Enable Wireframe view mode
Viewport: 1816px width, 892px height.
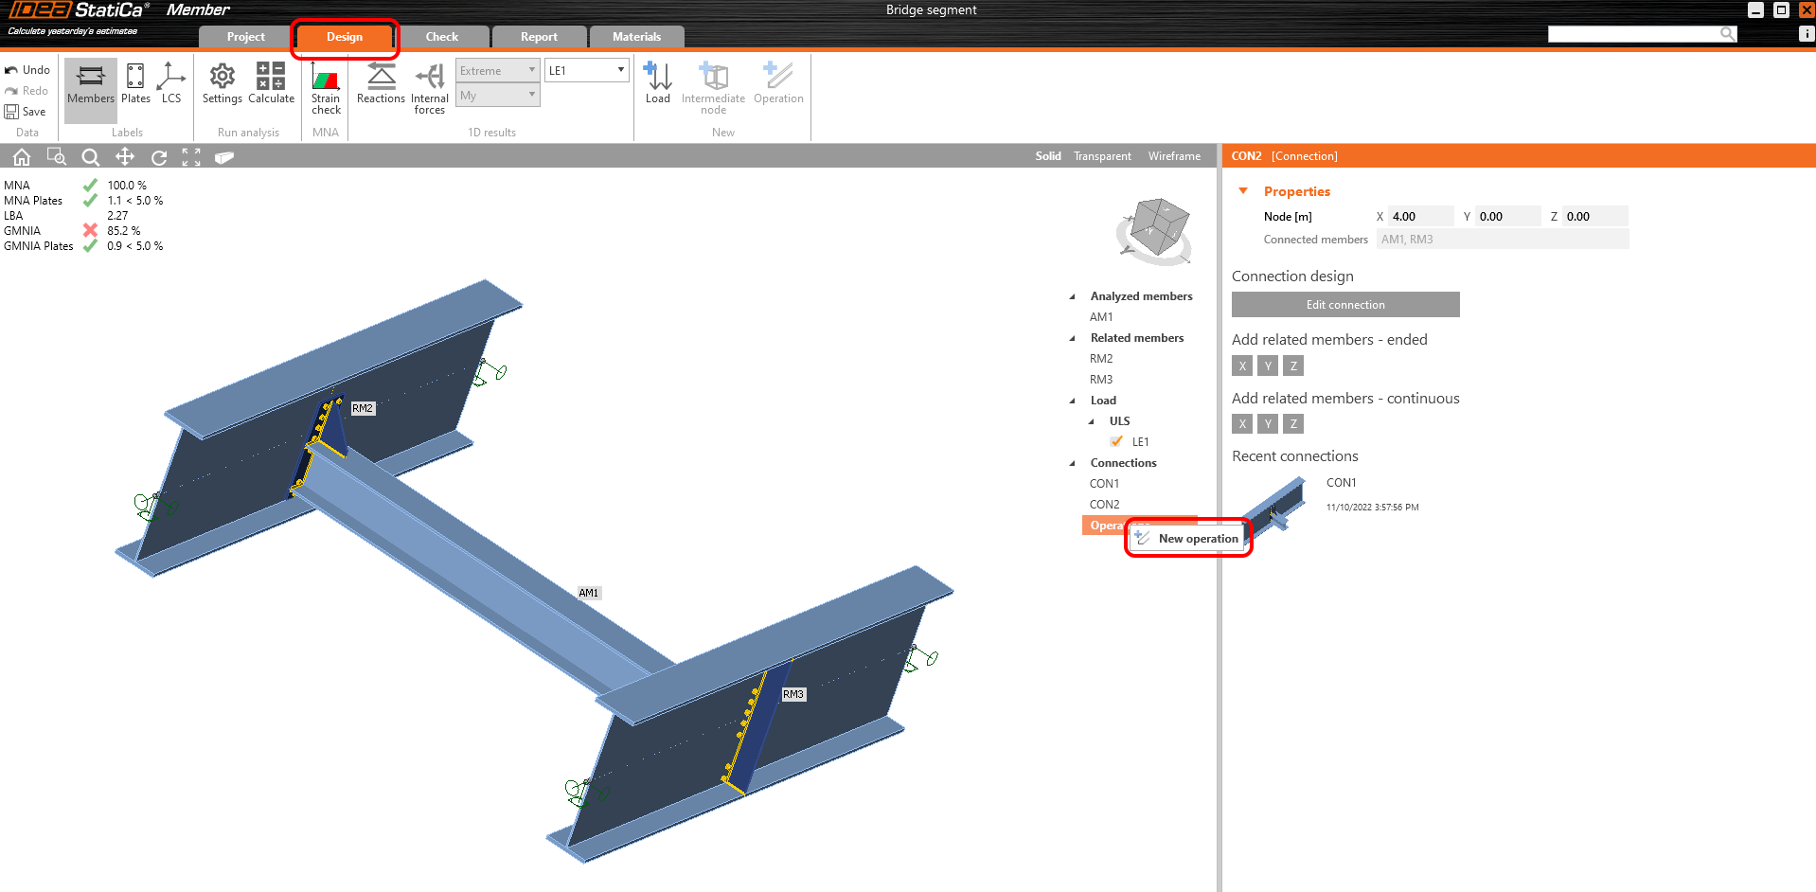(1174, 156)
